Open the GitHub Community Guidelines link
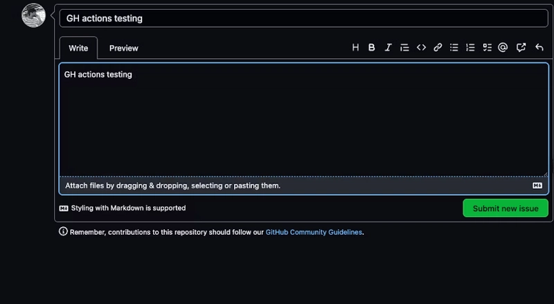Screen dimensions: 554x304 pyautogui.click(x=314, y=232)
